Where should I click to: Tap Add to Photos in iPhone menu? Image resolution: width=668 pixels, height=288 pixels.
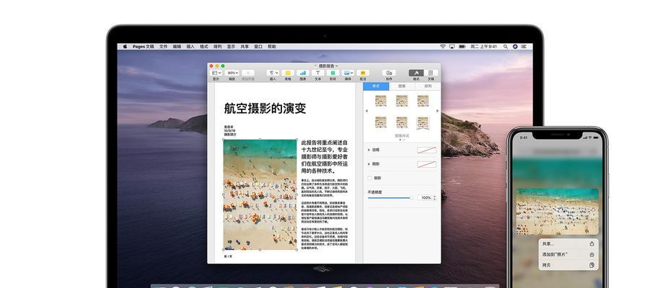pos(568,254)
